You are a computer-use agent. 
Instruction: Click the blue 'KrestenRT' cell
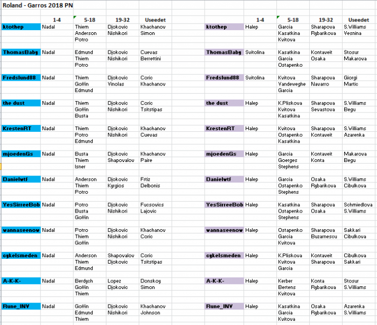click(21, 129)
